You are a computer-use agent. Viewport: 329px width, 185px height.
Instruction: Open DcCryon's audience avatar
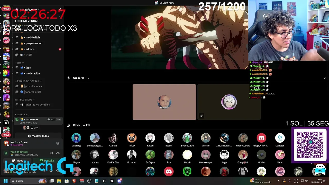coord(150,155)
